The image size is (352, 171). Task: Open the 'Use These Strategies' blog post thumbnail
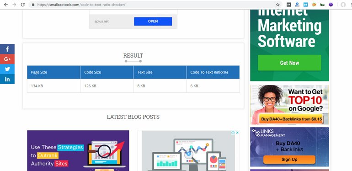(78, 150)
